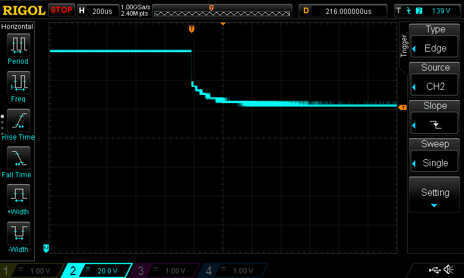Enable channel 1 at 1.00 V
Image resolution: width=464 pixels, height=278 pixels.
coord(29,270)
